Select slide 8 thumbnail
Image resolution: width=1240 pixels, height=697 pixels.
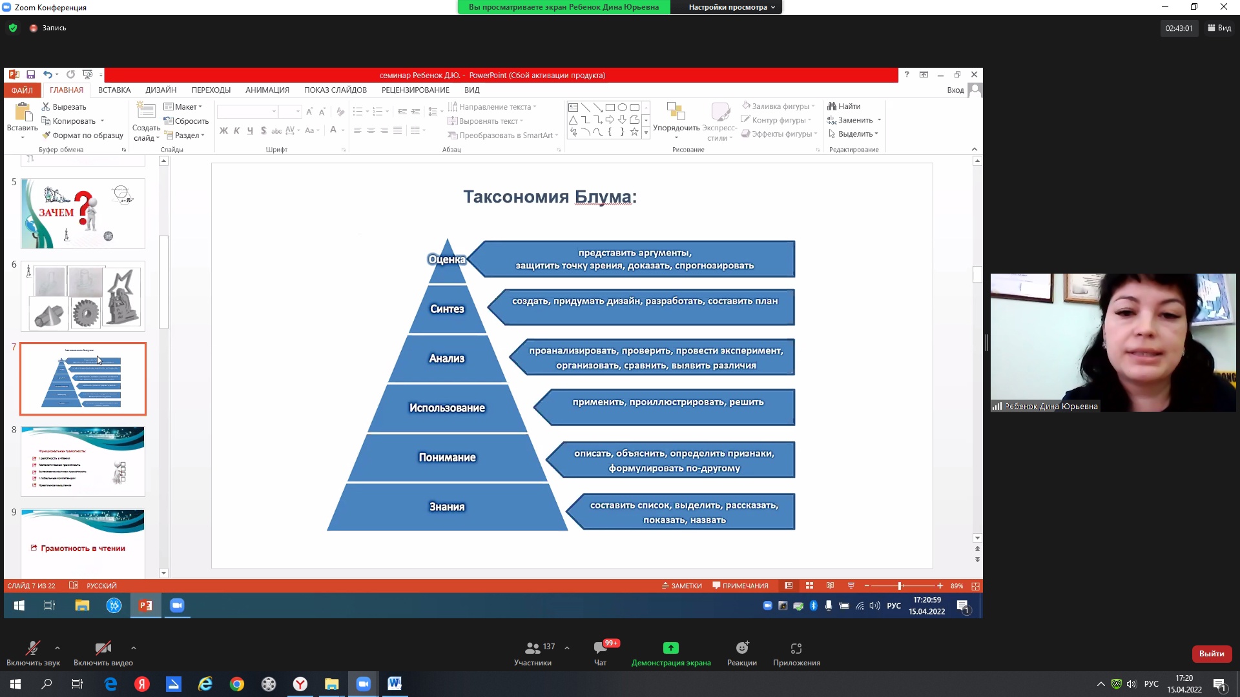coord(83,461)
